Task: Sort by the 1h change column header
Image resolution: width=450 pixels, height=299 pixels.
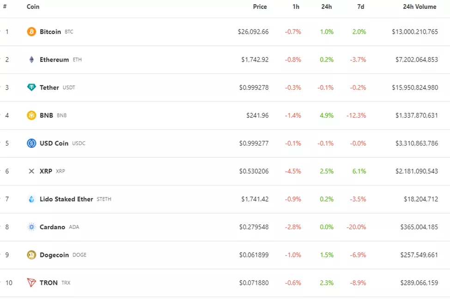Action: 296,7
